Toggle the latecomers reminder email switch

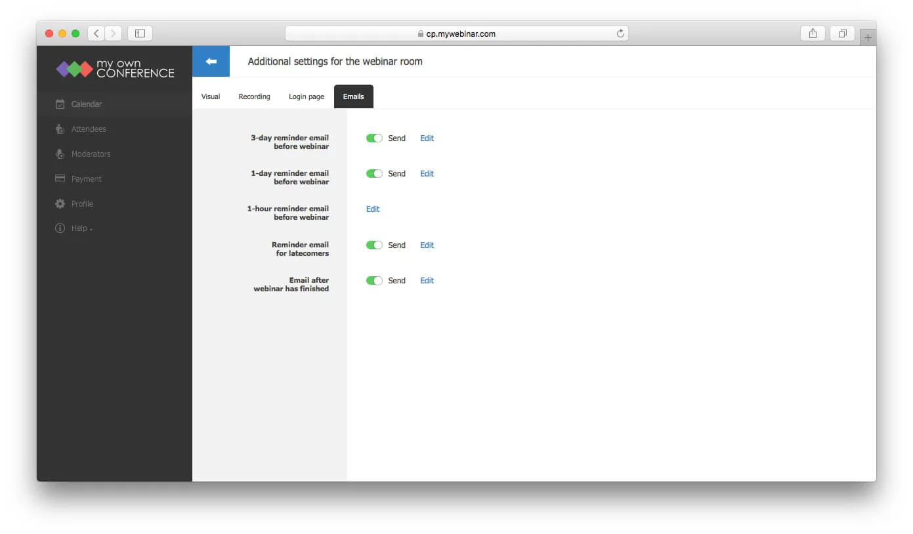tap(374, 245)
